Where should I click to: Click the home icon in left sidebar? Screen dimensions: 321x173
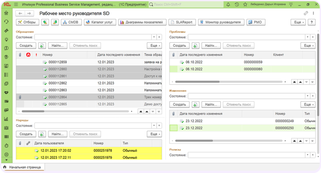point(6,13)
